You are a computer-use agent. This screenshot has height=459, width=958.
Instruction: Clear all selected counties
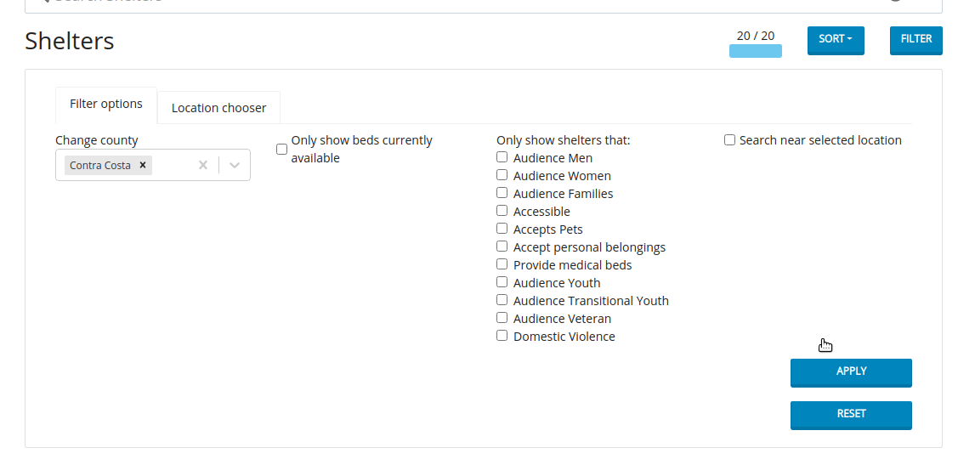tap(203, 165)
